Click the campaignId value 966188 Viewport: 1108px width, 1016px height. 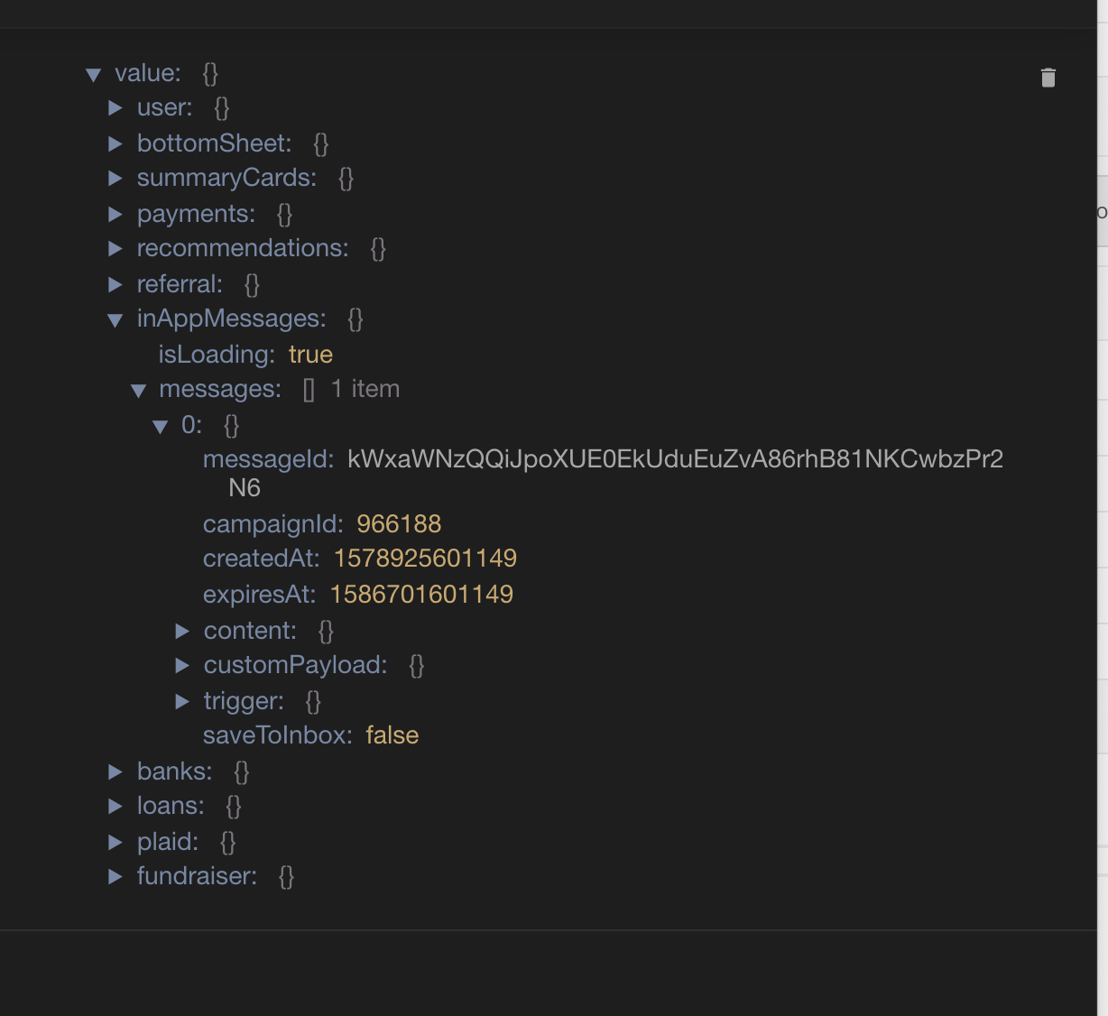coord(399,524)
